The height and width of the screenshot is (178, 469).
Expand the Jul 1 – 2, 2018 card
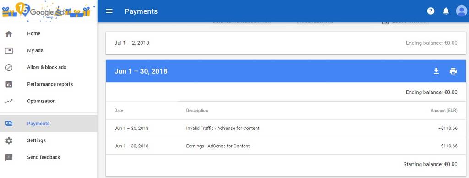(x=286, y=43)
